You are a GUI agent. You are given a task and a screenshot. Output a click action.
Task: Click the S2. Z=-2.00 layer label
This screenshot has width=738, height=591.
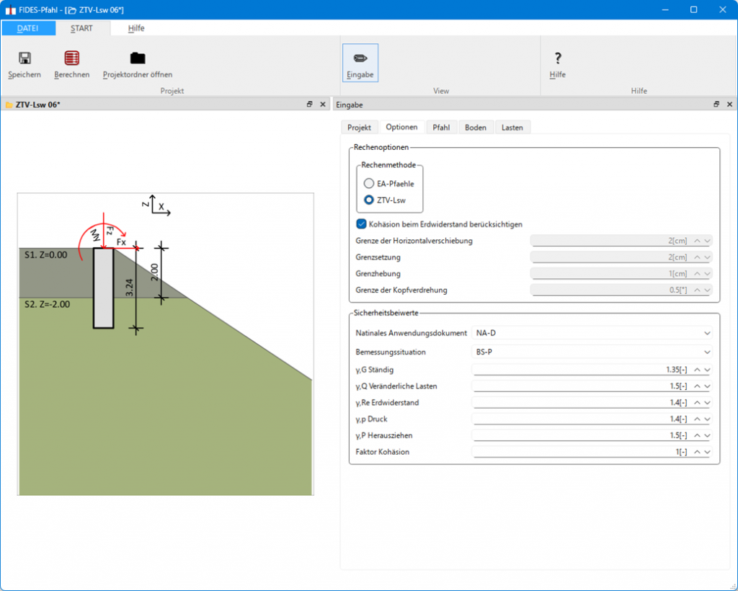[47, 304]
